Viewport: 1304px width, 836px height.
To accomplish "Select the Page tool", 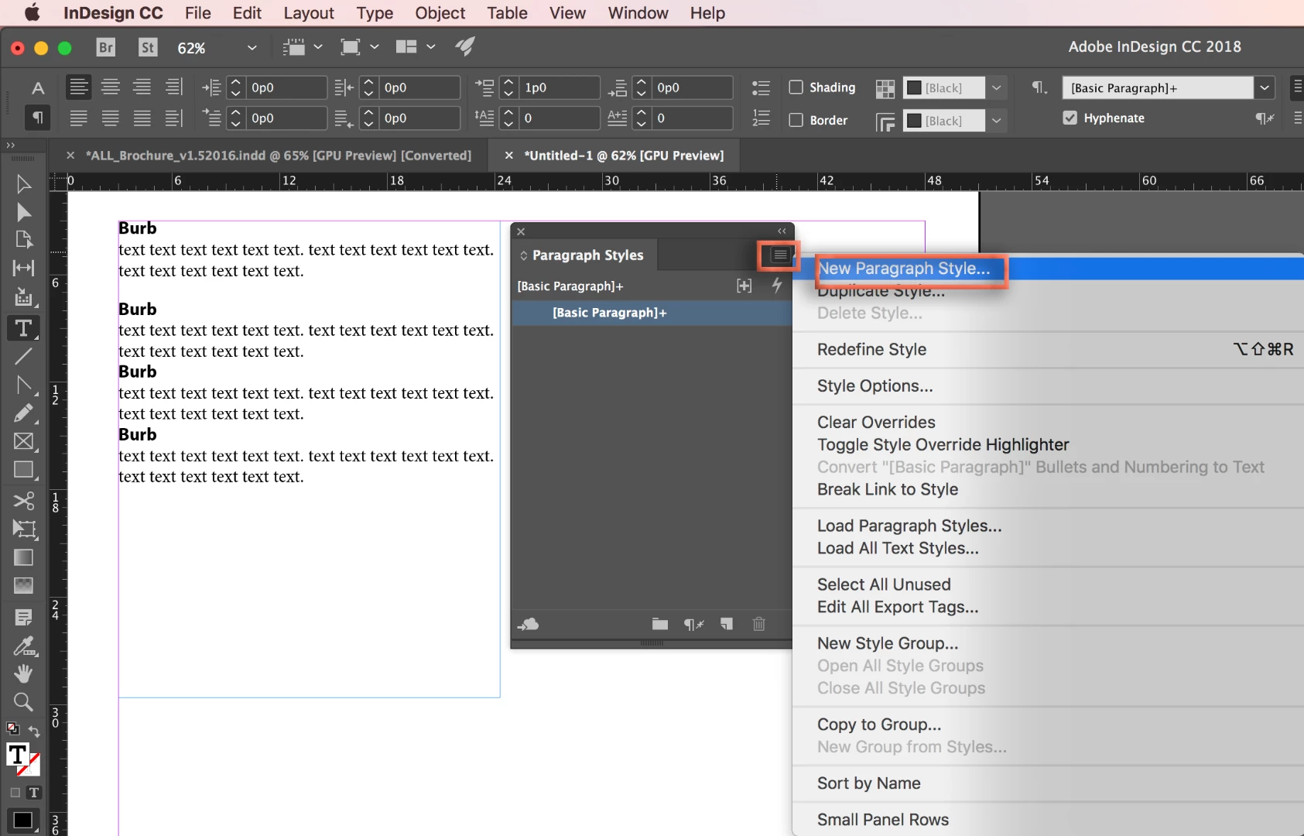I will [x=23, y=240].
